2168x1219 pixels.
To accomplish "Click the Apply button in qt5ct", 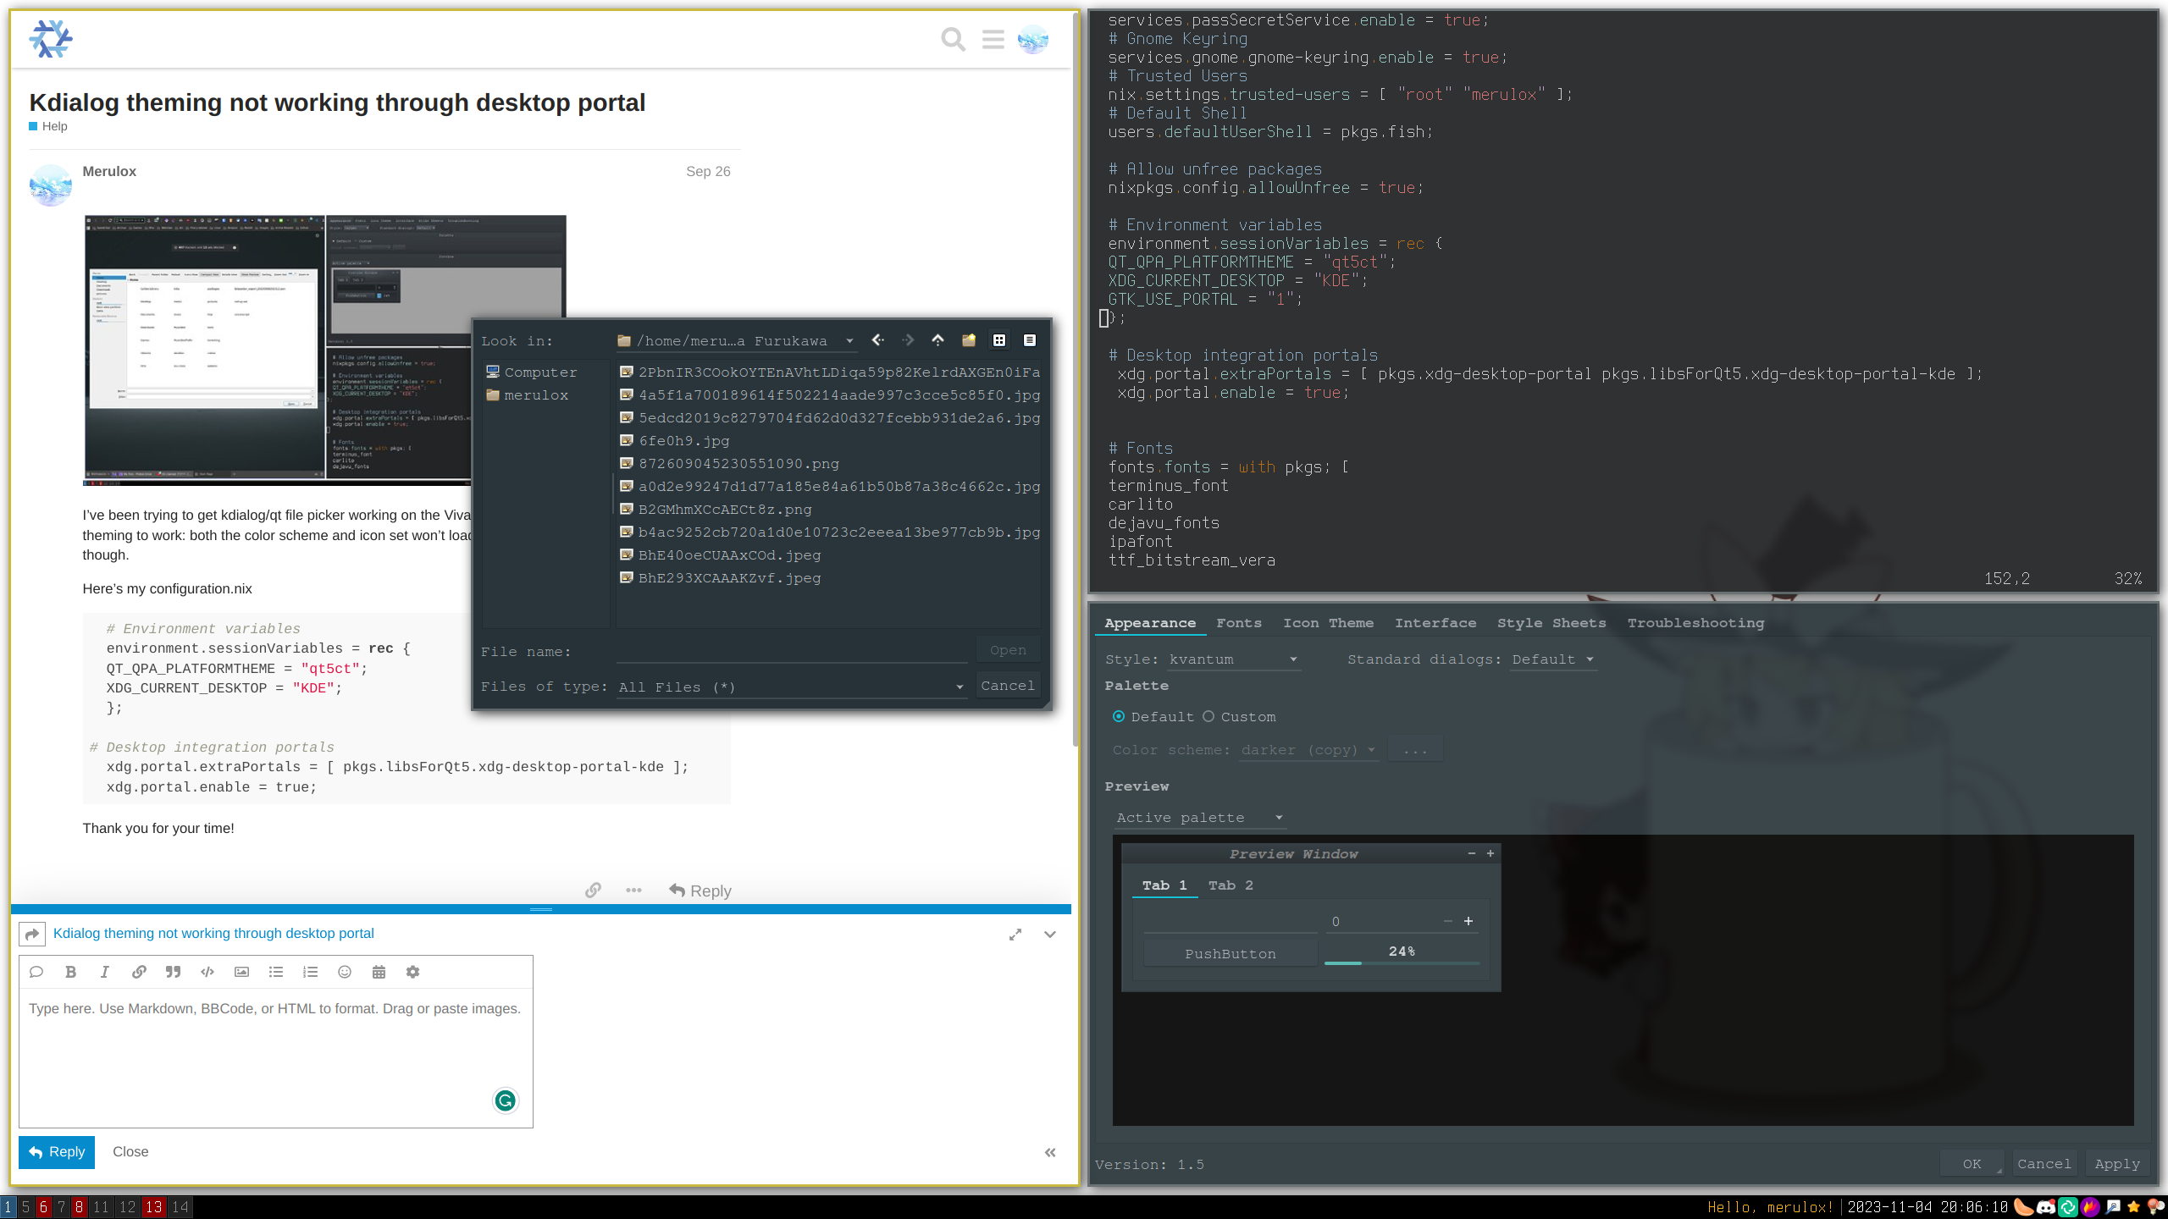I will [x=2116, y=1164].
